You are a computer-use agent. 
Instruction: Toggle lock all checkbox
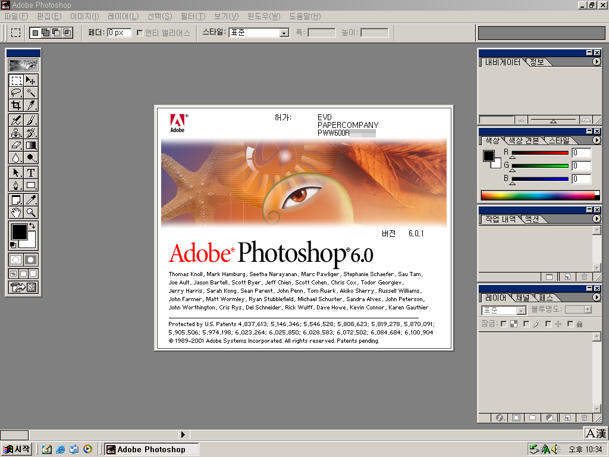tap(570, 324)
